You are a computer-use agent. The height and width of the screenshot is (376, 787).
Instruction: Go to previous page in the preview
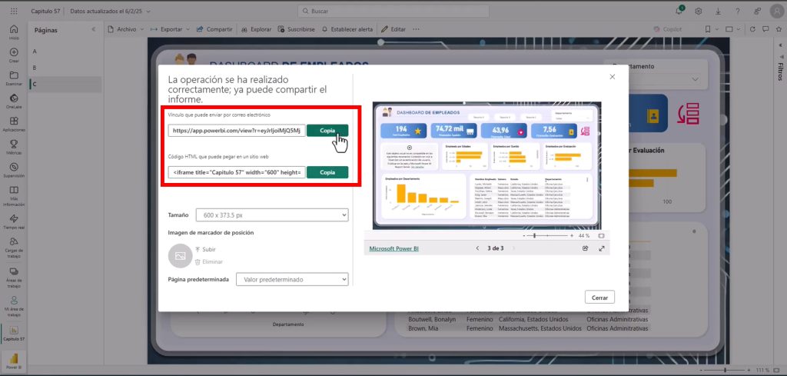click(x=477, y=248)
